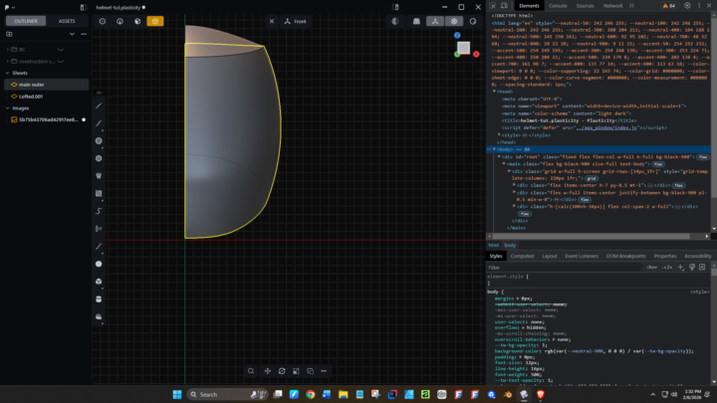
Task: Click the Front view label button
Action: [296, 22]
